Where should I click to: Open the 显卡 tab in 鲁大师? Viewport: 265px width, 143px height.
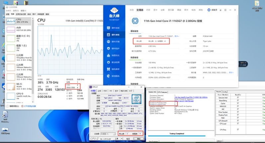[x=155, y=10]
